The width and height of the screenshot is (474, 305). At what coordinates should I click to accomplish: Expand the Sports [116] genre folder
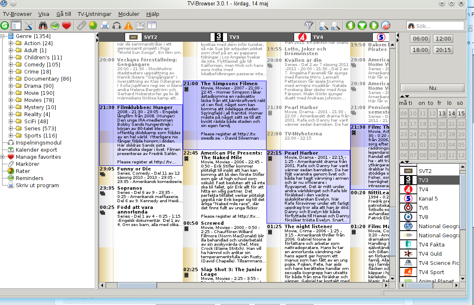pos(10,136)
